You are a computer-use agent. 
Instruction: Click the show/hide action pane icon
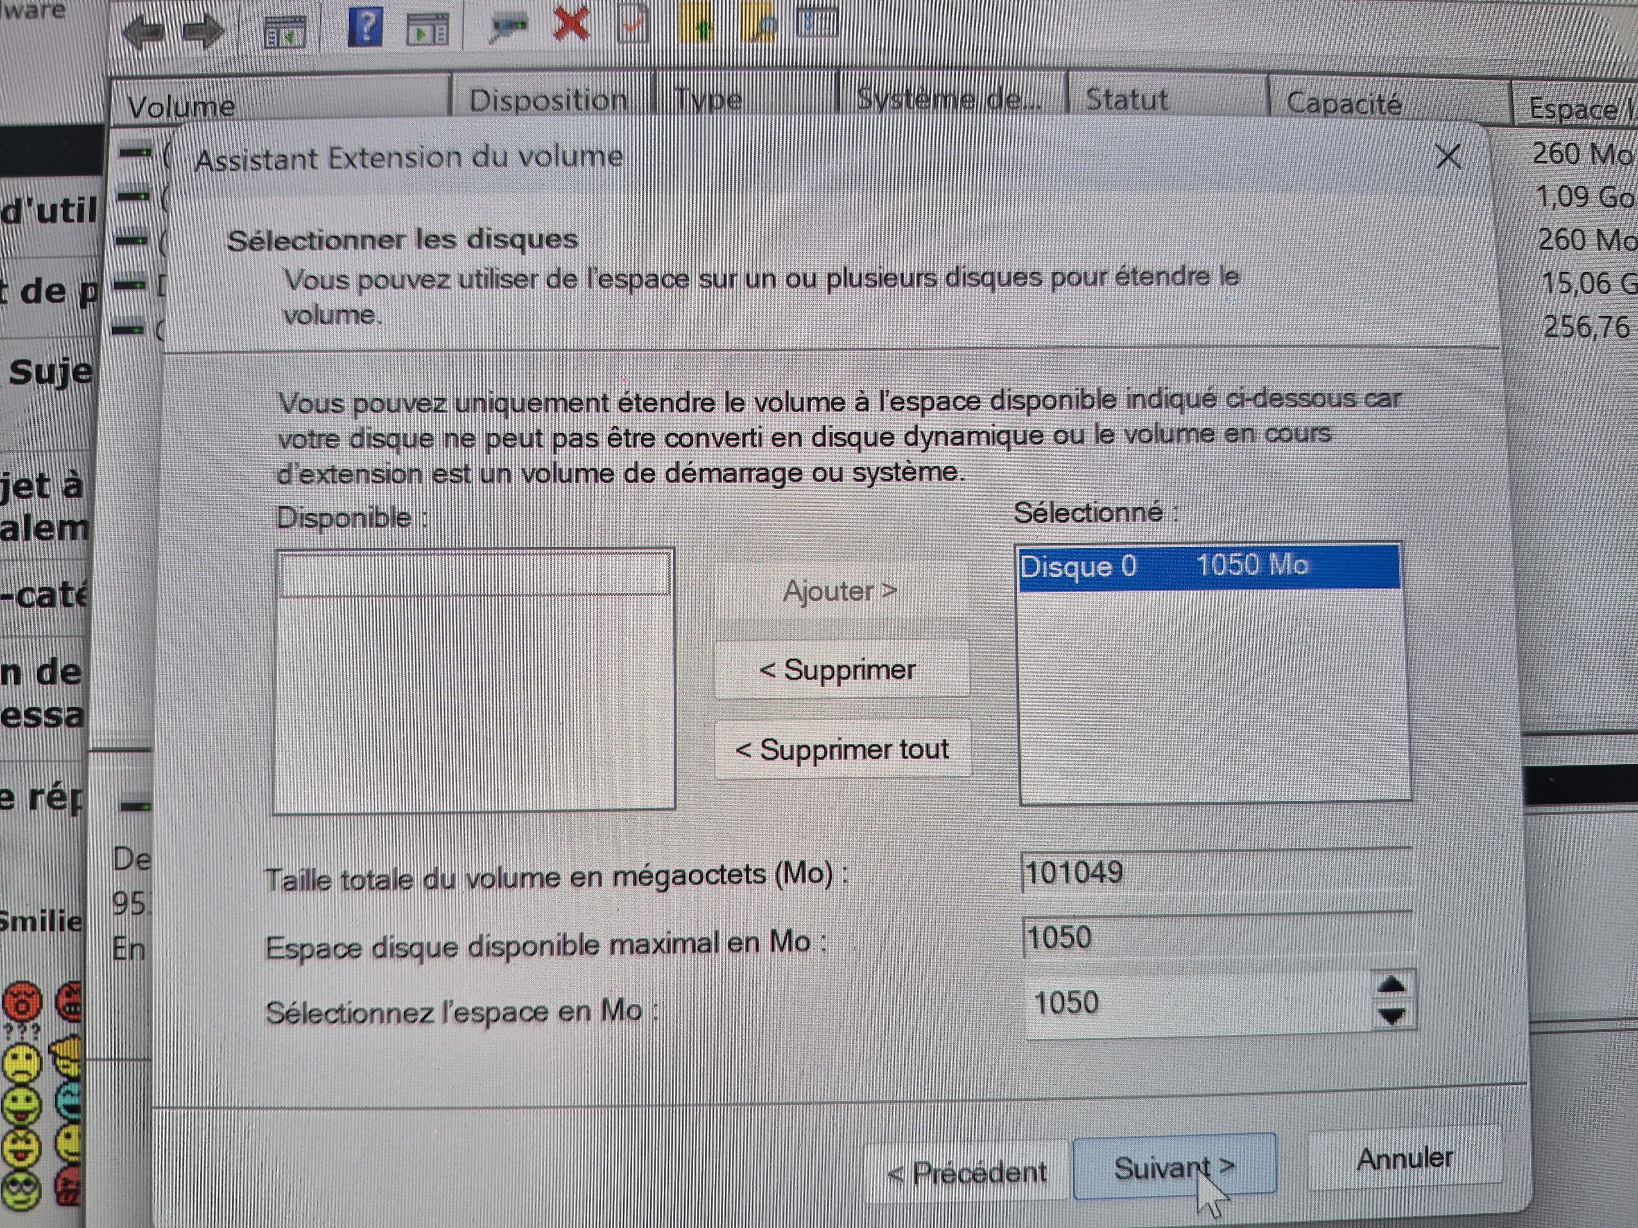coord(427,29)
